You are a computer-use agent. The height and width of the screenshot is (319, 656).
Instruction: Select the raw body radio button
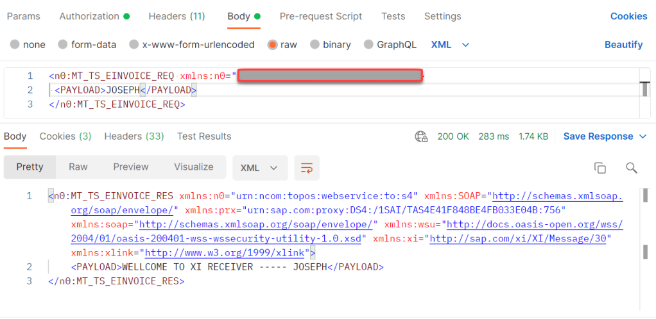(273, 45)
